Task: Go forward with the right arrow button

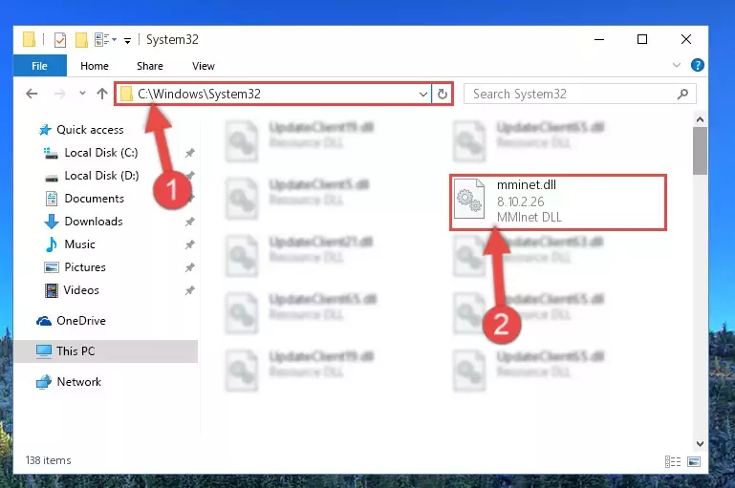Action: (59, 94)
